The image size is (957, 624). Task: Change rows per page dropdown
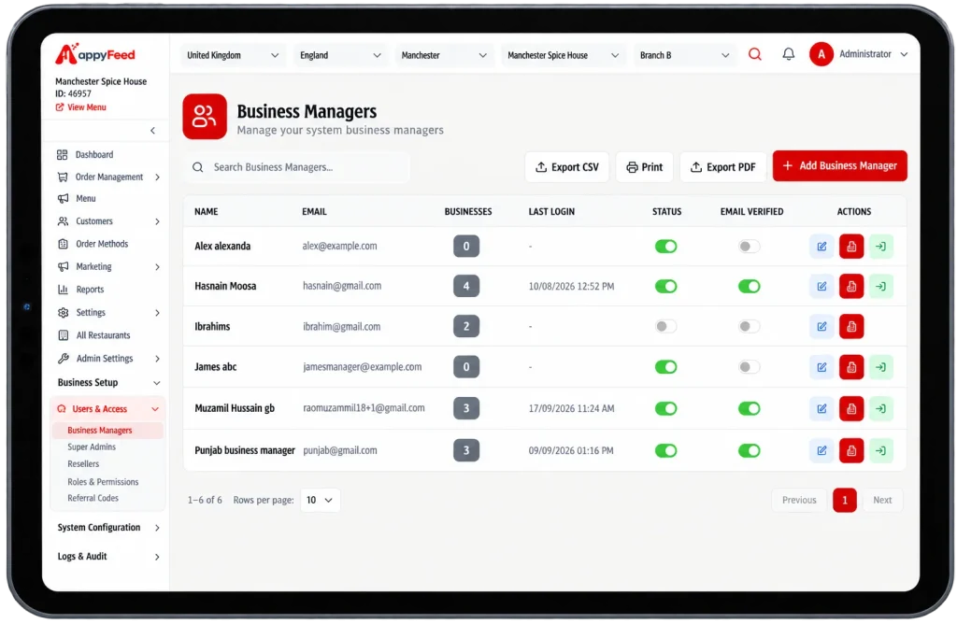coord(320,500)
